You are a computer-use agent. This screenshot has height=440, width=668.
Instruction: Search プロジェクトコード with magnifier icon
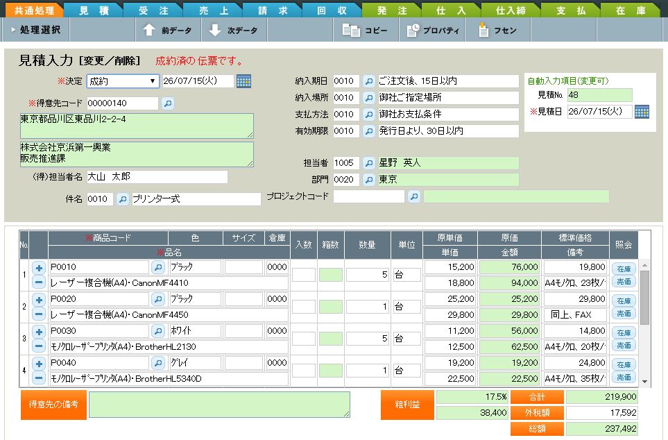[x=413, y=196]
